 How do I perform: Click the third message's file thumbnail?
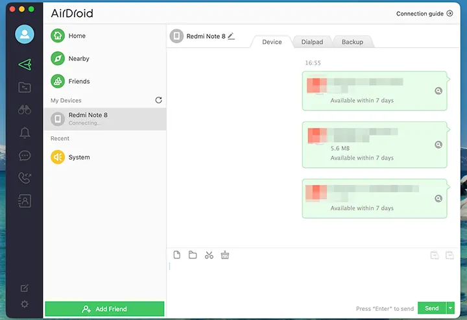[317, 193]
